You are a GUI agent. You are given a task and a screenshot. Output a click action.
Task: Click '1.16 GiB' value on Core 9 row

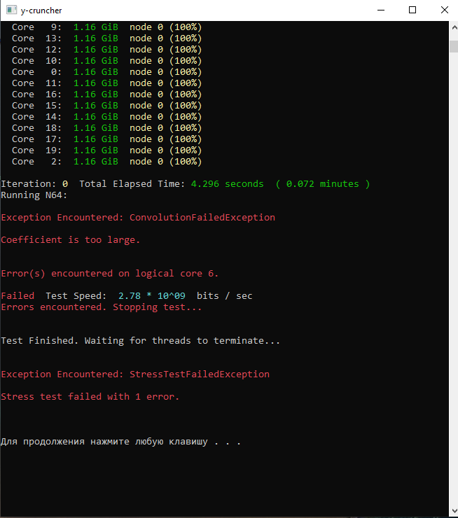[96, 27]
